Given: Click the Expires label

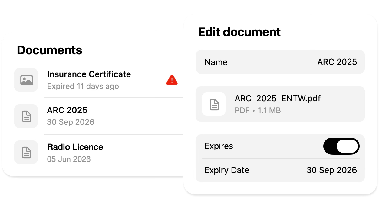Looking at the screenshot, I should coord(219,146).
